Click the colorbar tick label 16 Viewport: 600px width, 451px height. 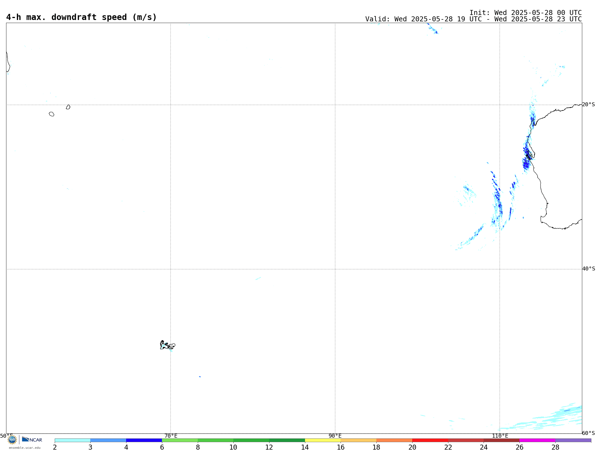click(x=341, y=447)
